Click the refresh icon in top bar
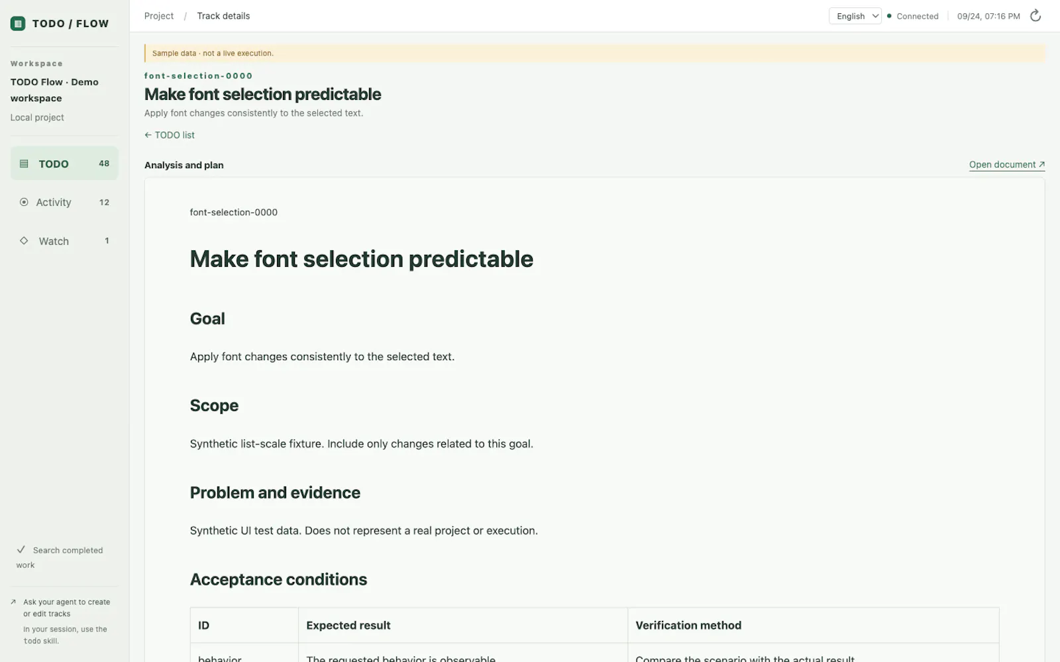1060x662 pixels. pos(1035,16)
